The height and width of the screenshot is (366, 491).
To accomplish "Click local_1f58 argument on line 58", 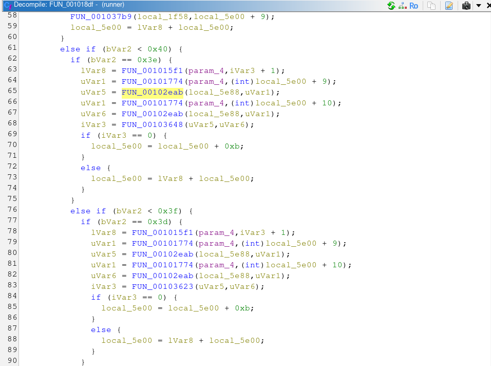I will 162,16.
